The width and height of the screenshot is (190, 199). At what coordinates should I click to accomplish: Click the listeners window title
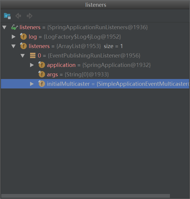click(96, 5)
